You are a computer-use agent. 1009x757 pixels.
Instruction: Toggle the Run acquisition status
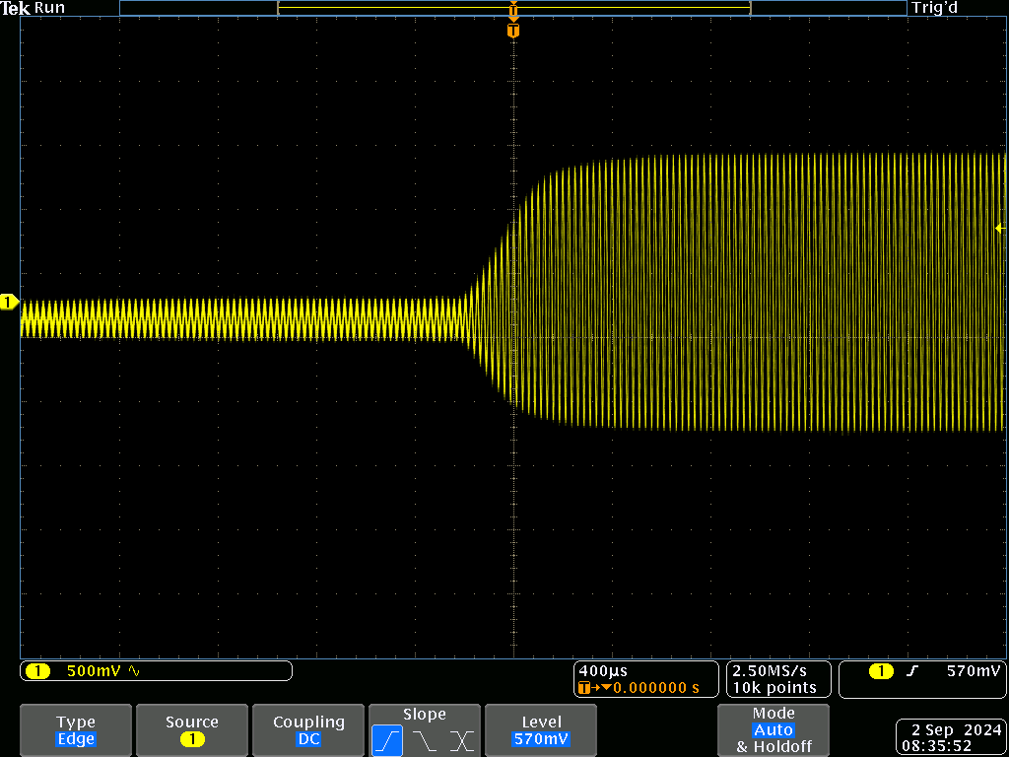coord(49,8)
